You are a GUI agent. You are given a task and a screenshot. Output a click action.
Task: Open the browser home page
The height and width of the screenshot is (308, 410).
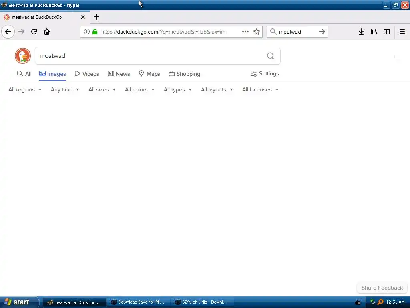[47, 32]
